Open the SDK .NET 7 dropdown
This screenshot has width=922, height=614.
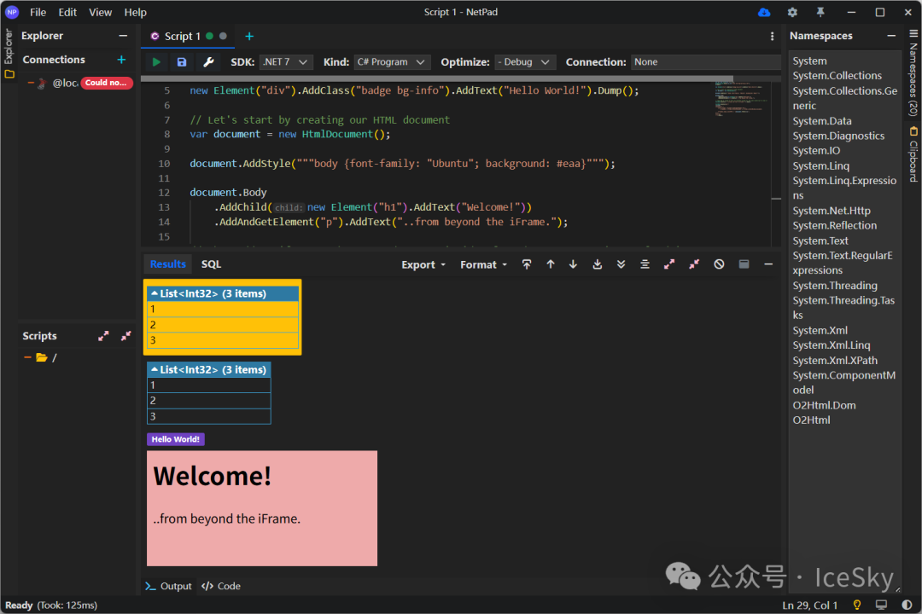coord(287,62)
